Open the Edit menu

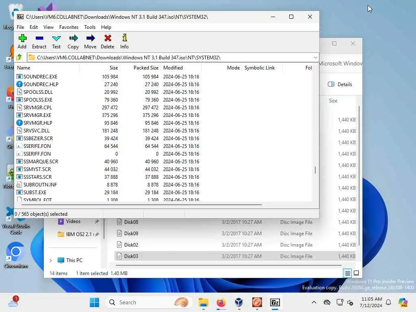pos(33,27)
